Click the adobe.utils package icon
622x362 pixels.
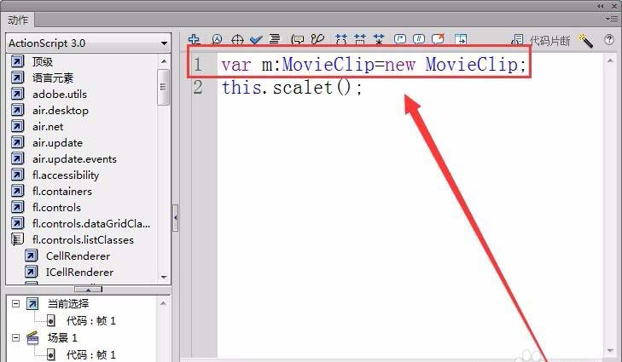coord(17,94)
